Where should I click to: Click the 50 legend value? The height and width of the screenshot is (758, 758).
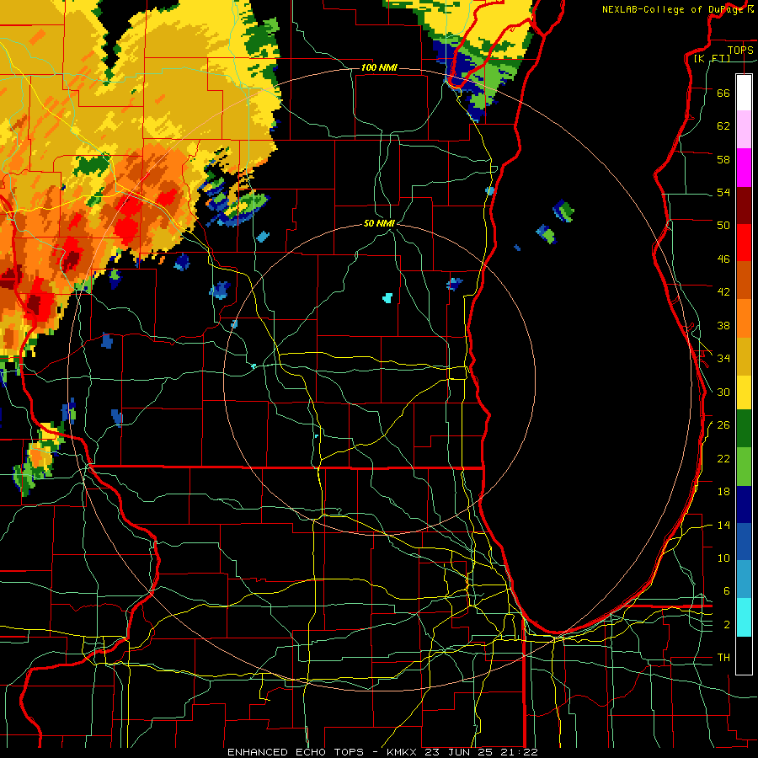(723, 226)
